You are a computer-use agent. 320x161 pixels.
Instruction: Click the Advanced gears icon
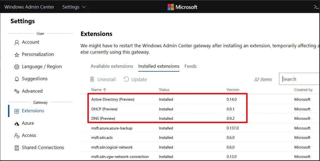pos(17,91)
